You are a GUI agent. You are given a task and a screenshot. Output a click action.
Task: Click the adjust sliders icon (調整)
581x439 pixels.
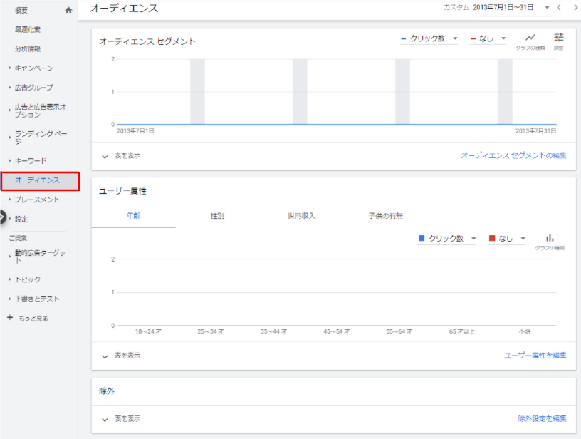click(x=558, y=38)
